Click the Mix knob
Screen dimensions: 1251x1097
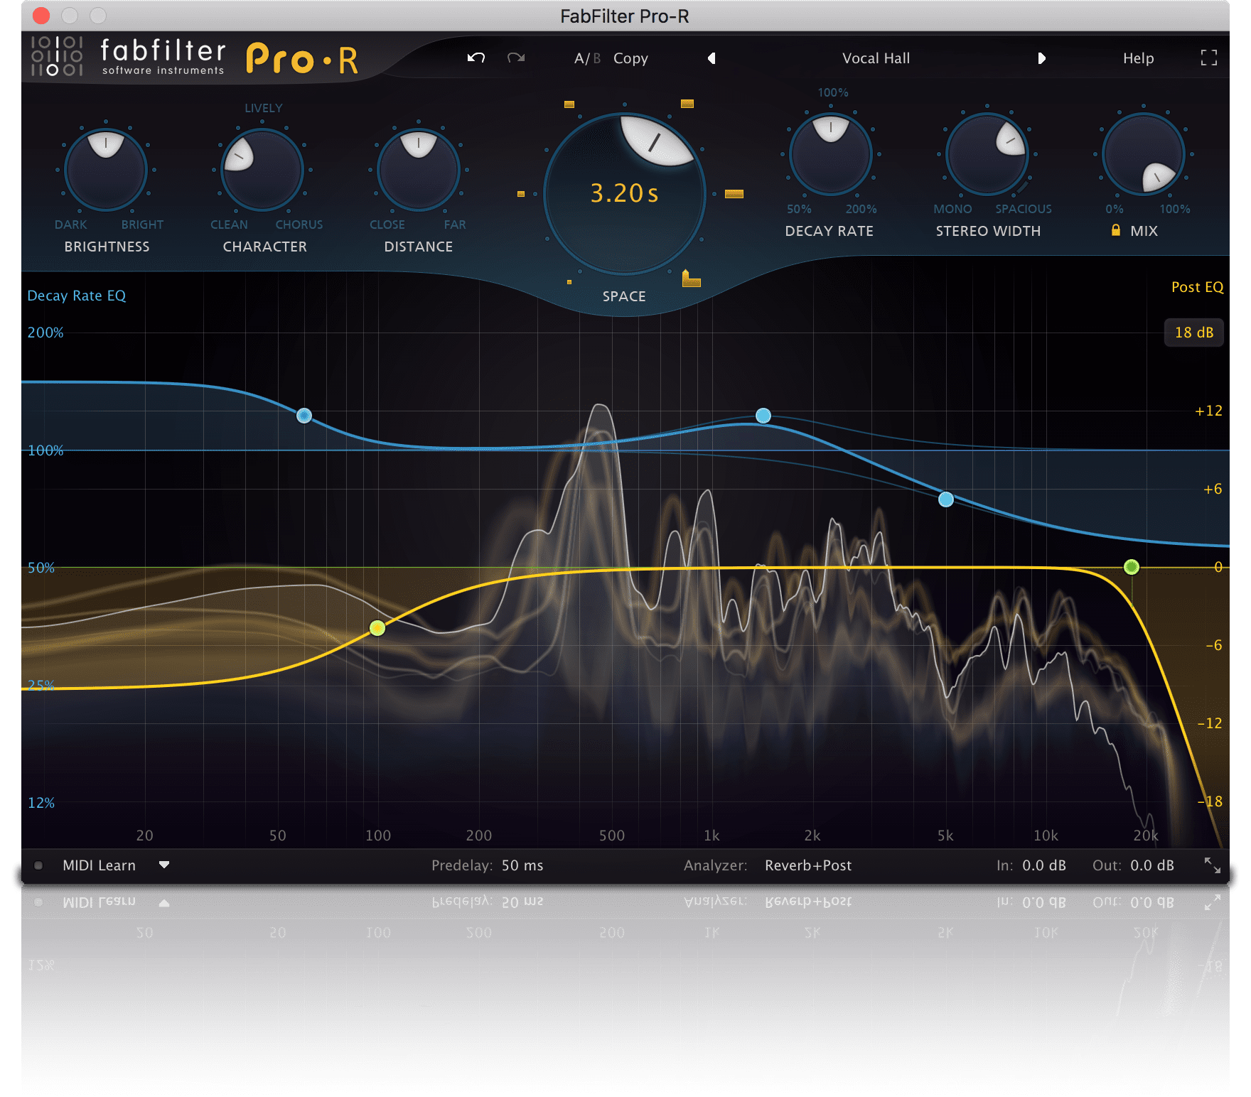coord(1144,154)
